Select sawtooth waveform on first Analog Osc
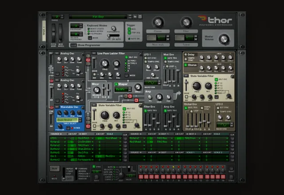This screenshot has height=195, width=284. 63,67
